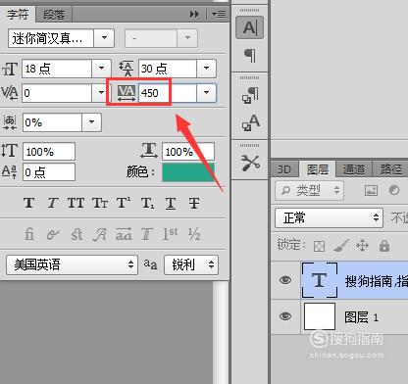The height and width of the screenshot is (384, 408).
Task: Hide 图层 1 via eye icon
Action: tap(285, 316)
